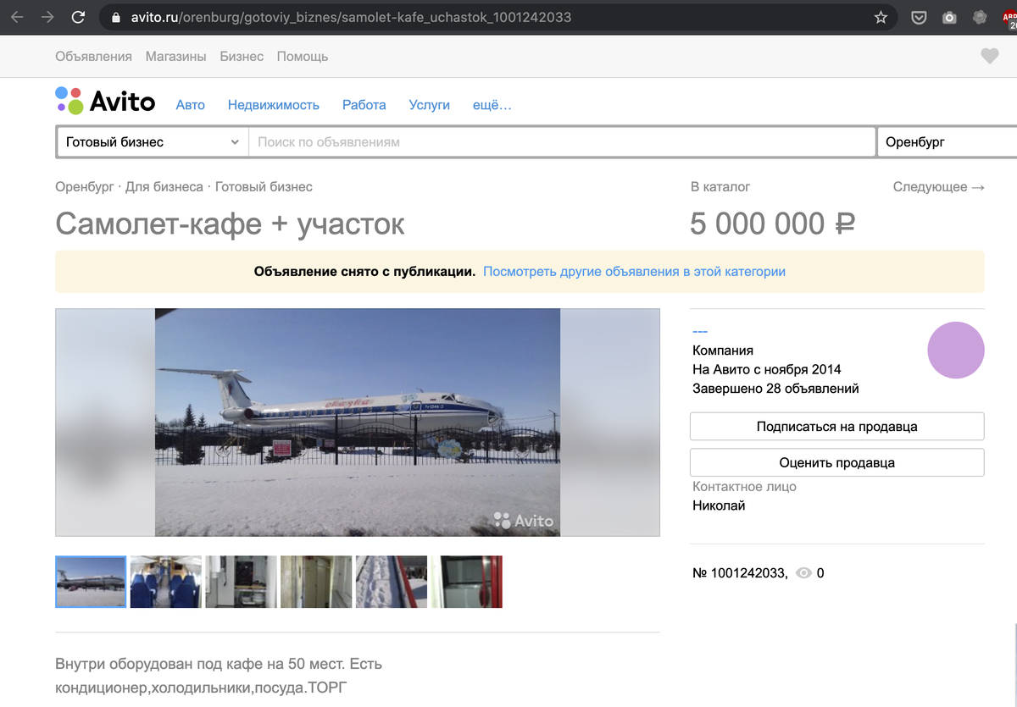Screen dimensions: 1017x707
Task: Click the eye views counter icon
Action: [803, 573]
